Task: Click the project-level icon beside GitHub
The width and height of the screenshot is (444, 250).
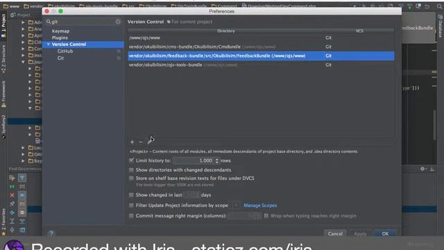Action: (x=119, y=51)
